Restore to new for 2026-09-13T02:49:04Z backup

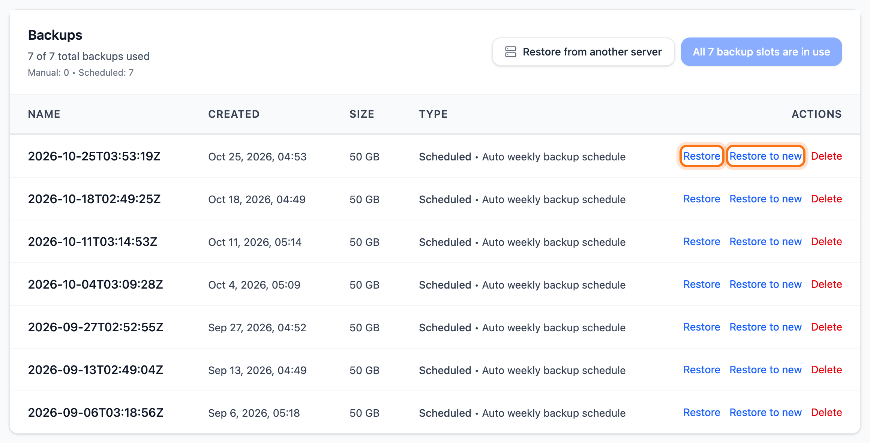point(765,370)
